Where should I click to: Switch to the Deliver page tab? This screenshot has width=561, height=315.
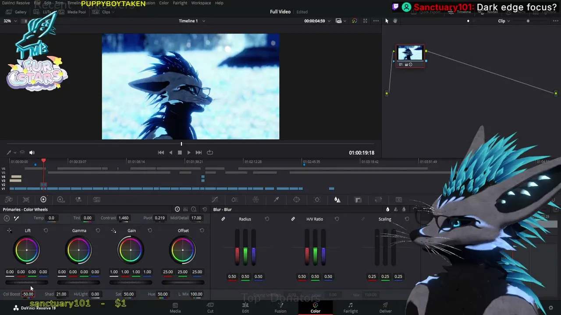(386, 308)
